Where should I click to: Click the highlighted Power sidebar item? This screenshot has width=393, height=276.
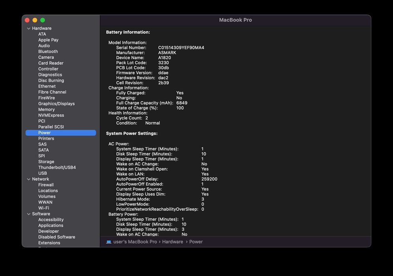(x=61, y=132)
